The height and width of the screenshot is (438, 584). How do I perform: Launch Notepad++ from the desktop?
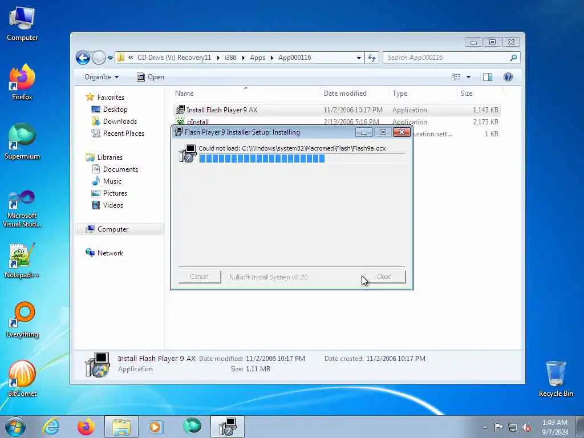22,261
